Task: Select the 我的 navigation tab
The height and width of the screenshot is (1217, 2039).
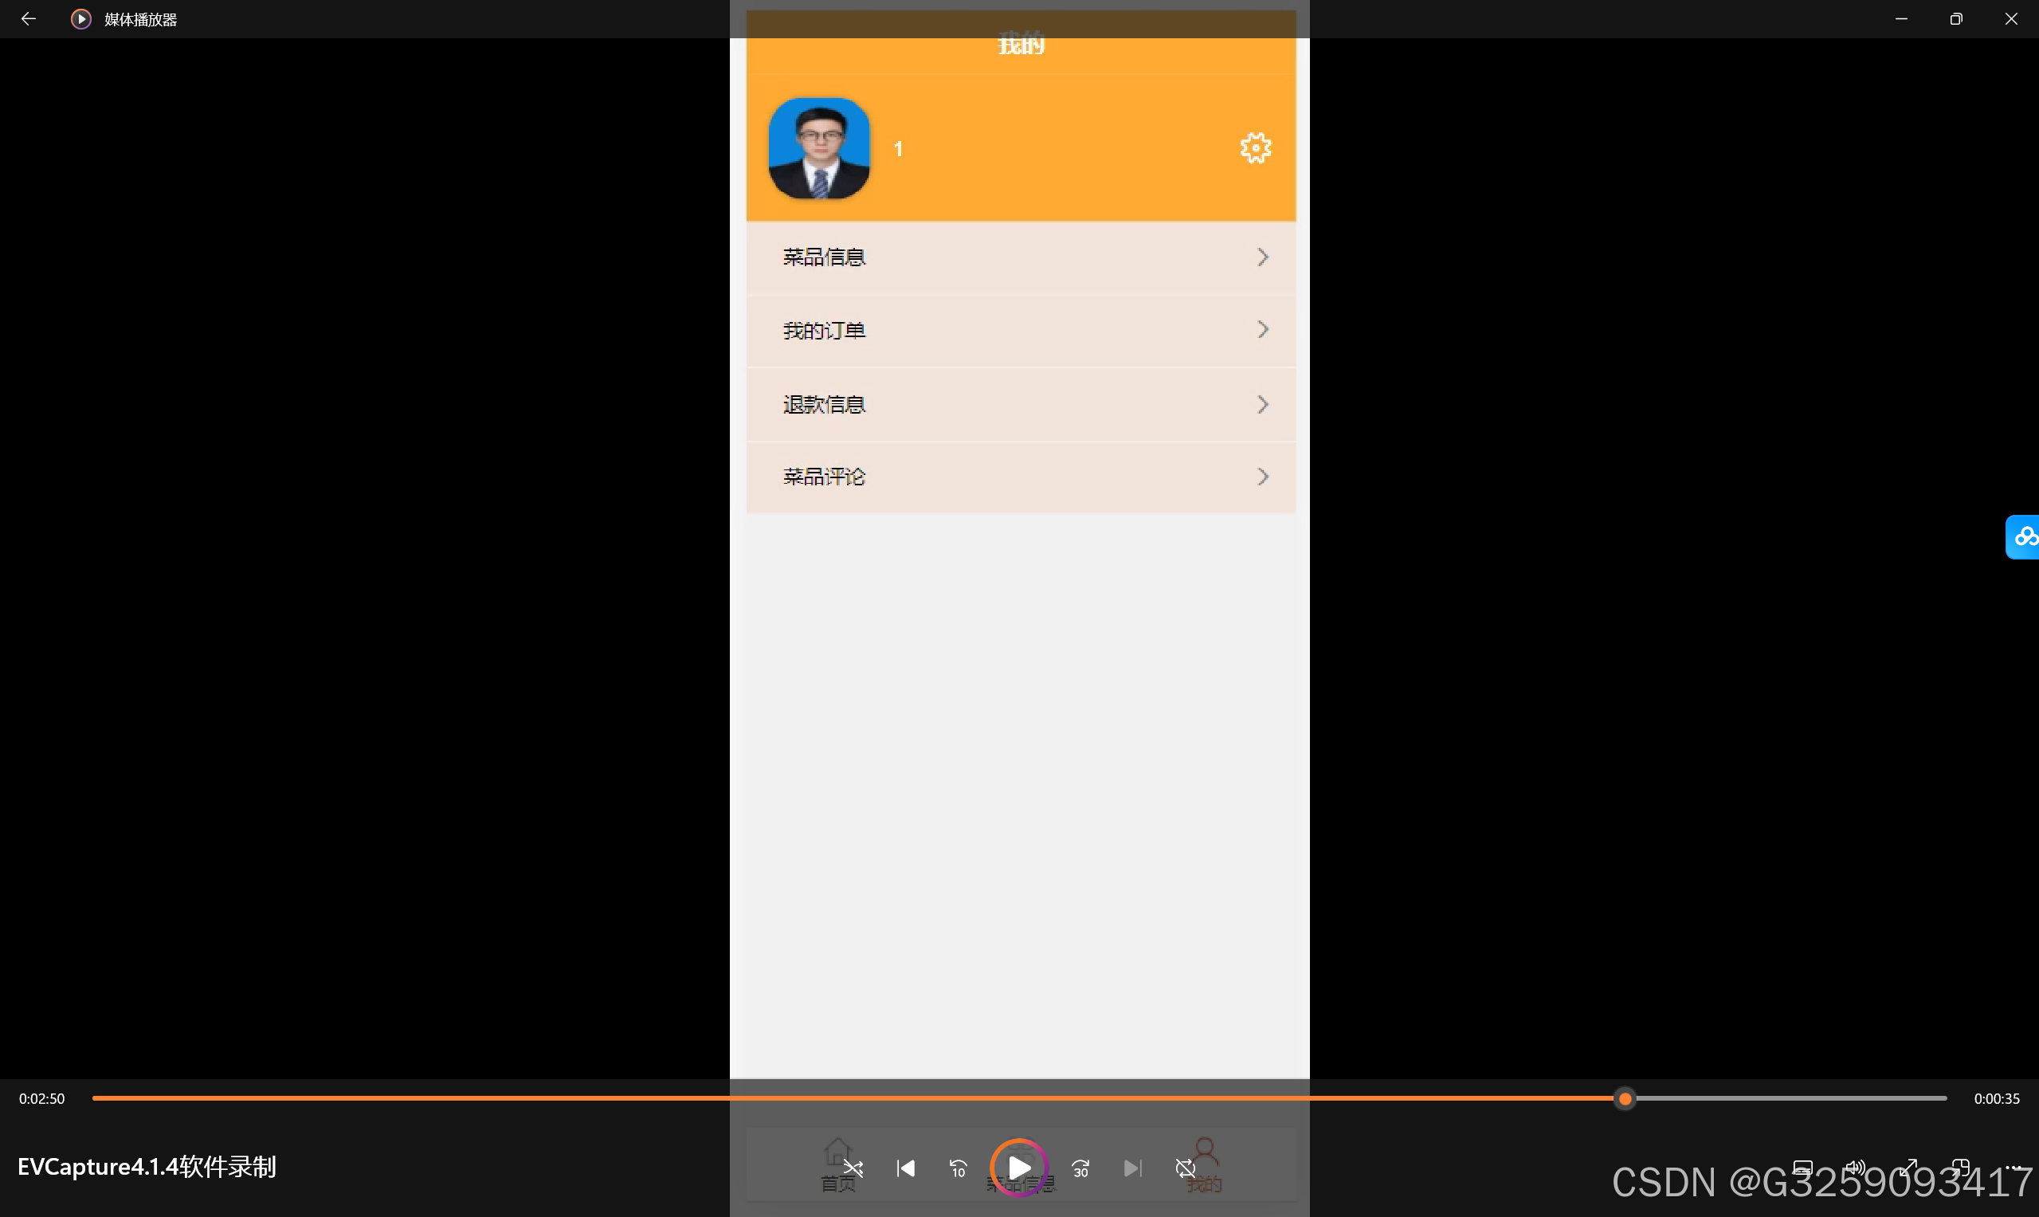Action: (1203, 1164)
